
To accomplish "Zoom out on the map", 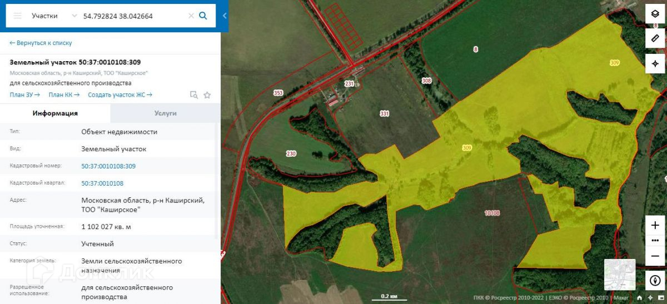I will [x=655, y=256].
